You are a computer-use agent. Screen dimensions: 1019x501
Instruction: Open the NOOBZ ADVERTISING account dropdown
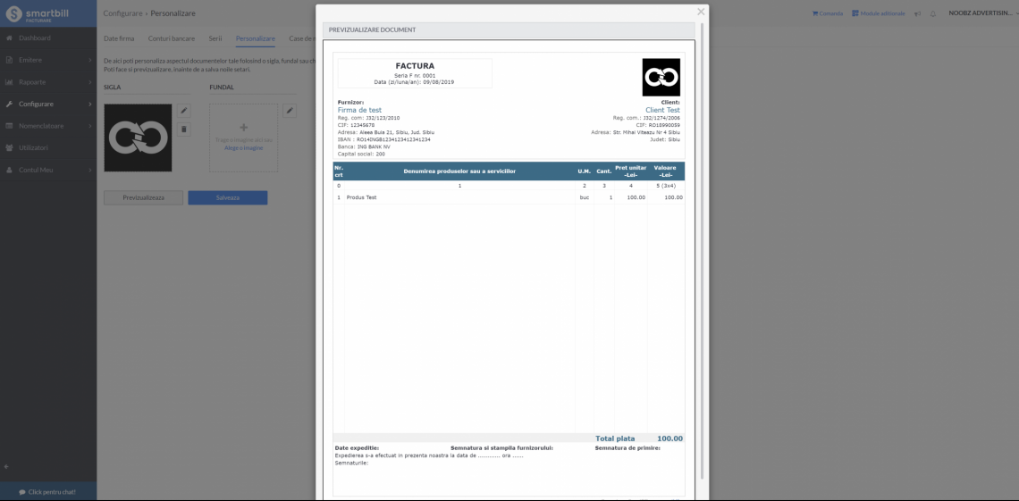coord(981,13)
